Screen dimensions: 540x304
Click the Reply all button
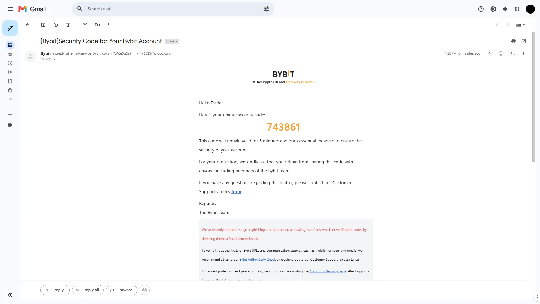(x=88, y=290)
